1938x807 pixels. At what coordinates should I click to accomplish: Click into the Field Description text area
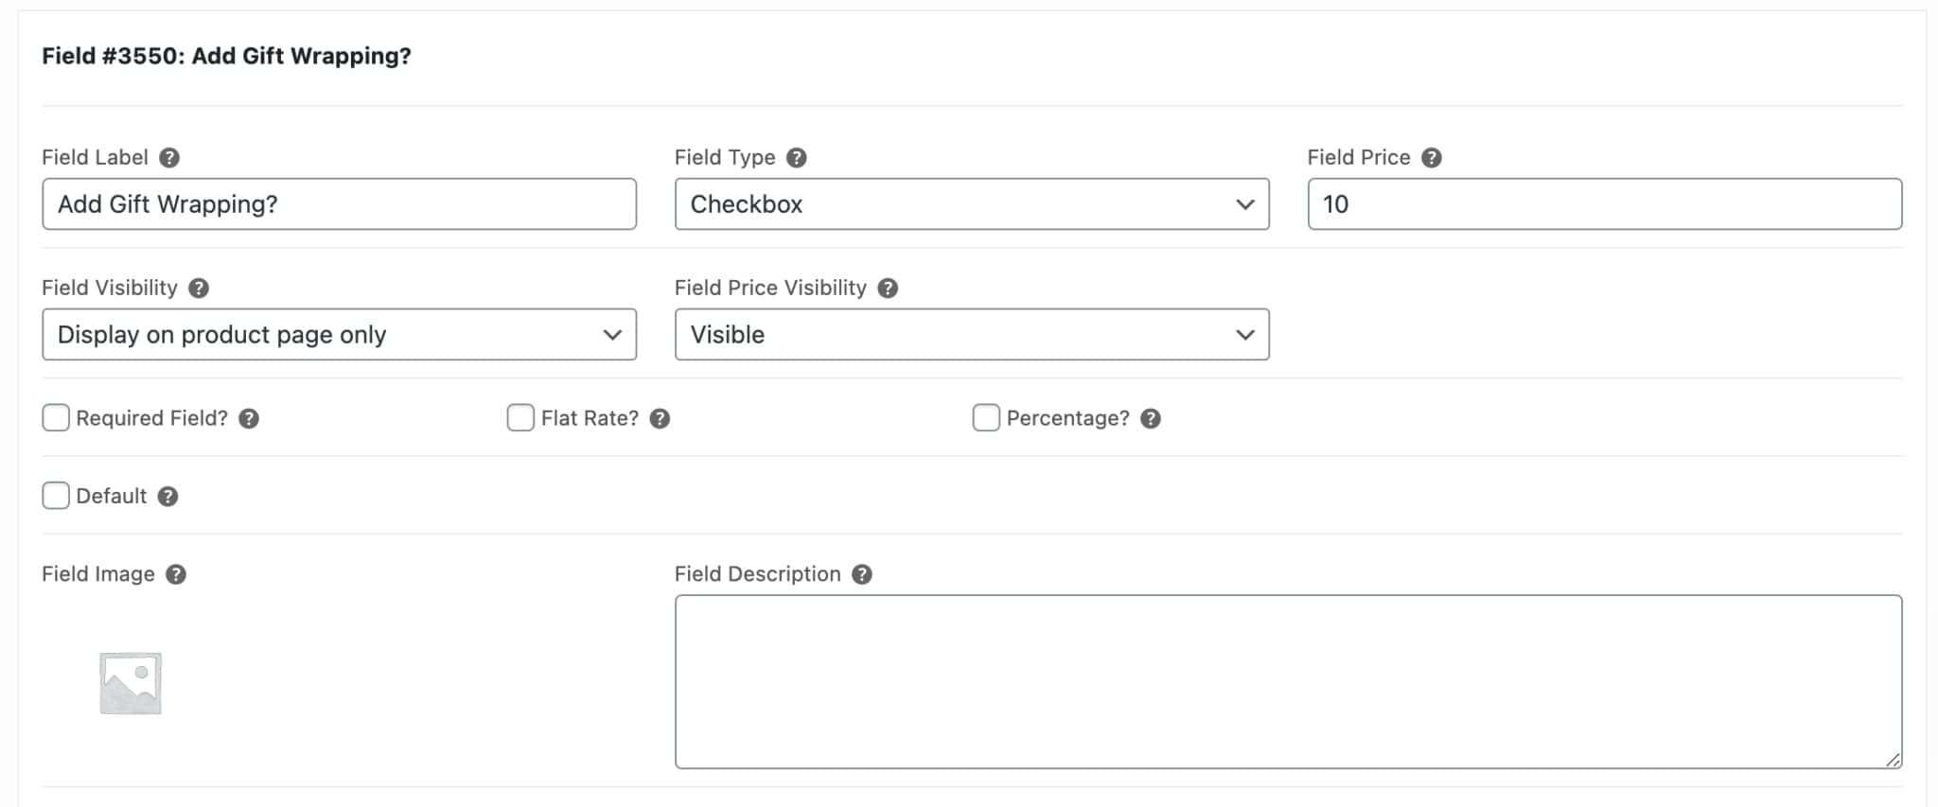point(1287,681)
